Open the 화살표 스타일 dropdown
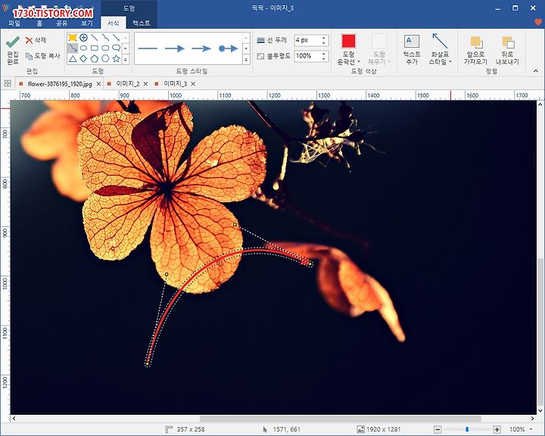 (440, 50)
